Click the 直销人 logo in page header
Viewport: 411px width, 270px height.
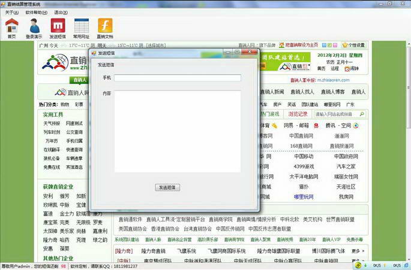click(x=55, y=62)
